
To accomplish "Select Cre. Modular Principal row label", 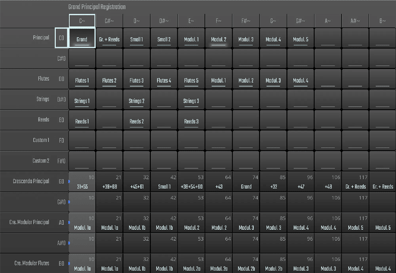I will [x=29, y=222].
